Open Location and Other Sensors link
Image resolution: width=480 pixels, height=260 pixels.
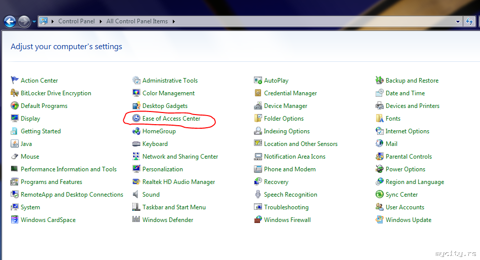point(301,143)
